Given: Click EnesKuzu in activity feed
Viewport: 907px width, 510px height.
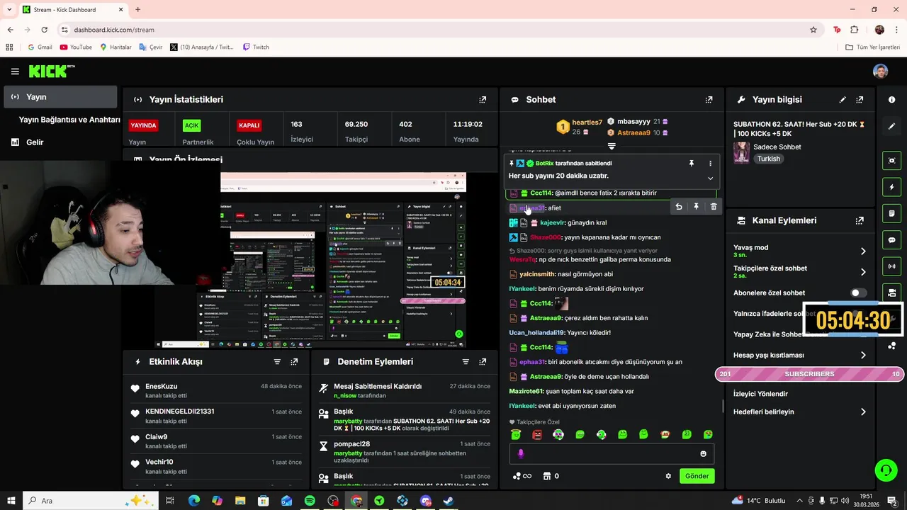Looking at the screenshot, I should (161, 387).
